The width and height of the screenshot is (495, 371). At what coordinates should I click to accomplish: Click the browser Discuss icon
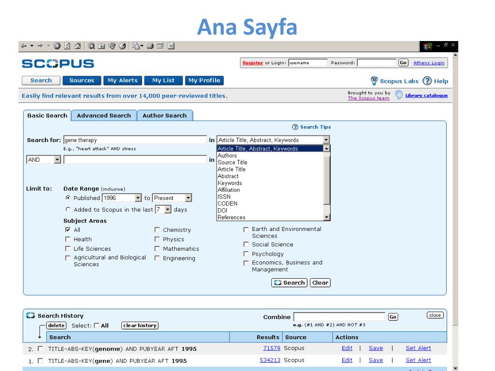pyautogui.click(x=171, y=46)
